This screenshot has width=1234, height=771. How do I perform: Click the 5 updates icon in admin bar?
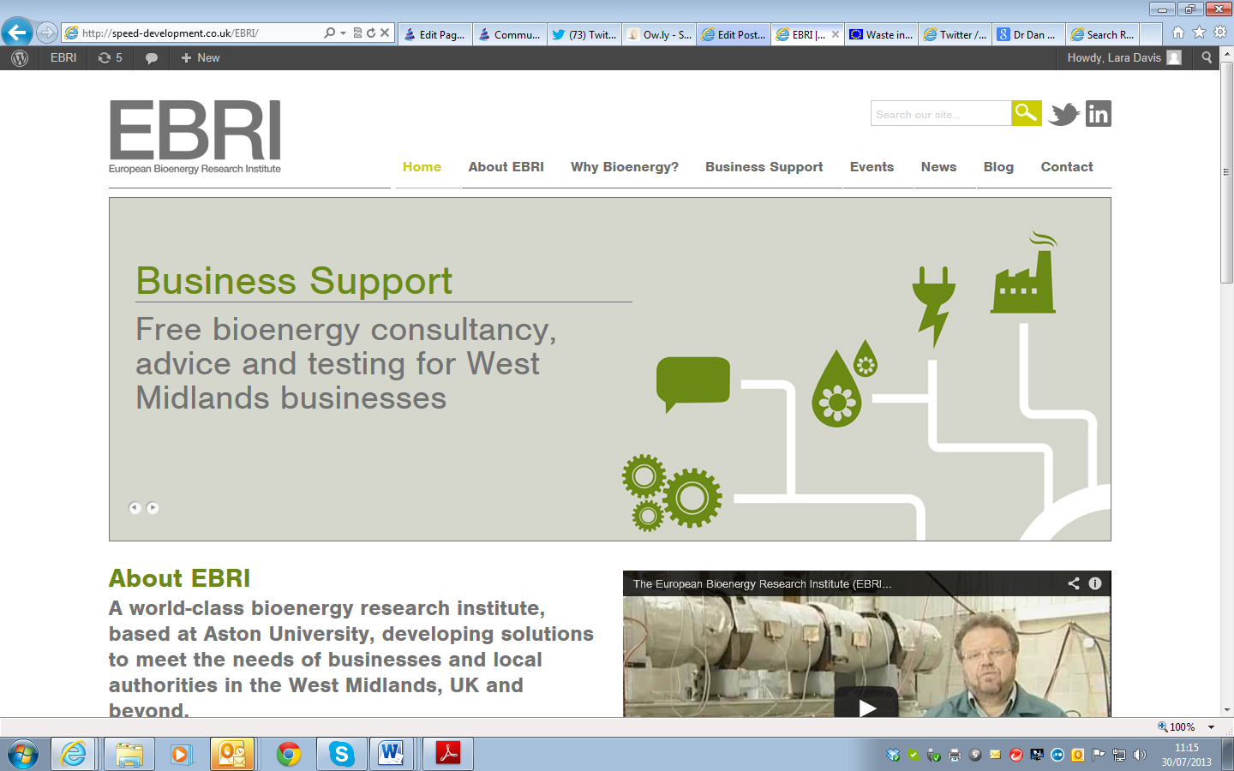click(x=110, y=57)
